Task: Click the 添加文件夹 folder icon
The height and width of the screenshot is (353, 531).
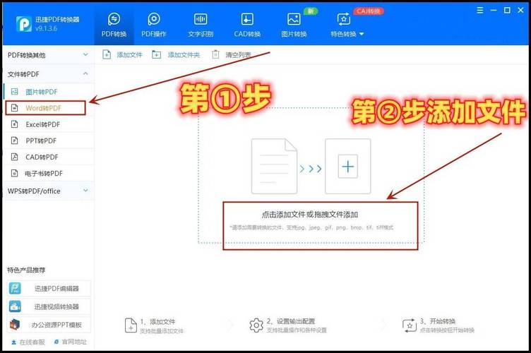Action: 157,54
